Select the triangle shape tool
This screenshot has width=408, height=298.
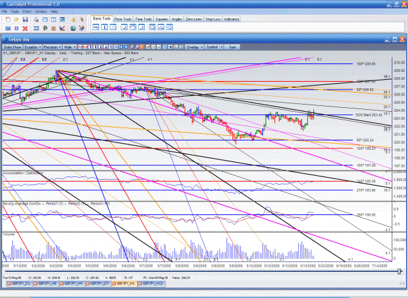161,27
